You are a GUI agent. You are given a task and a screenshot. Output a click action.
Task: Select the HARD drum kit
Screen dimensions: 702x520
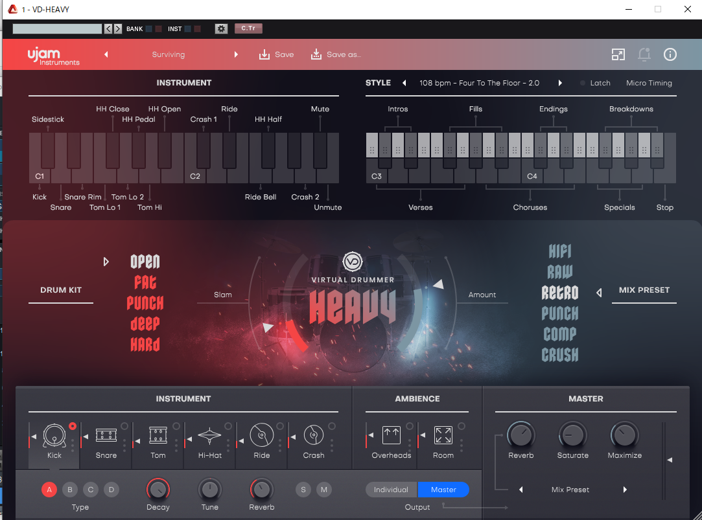click(x=145, y=345)
